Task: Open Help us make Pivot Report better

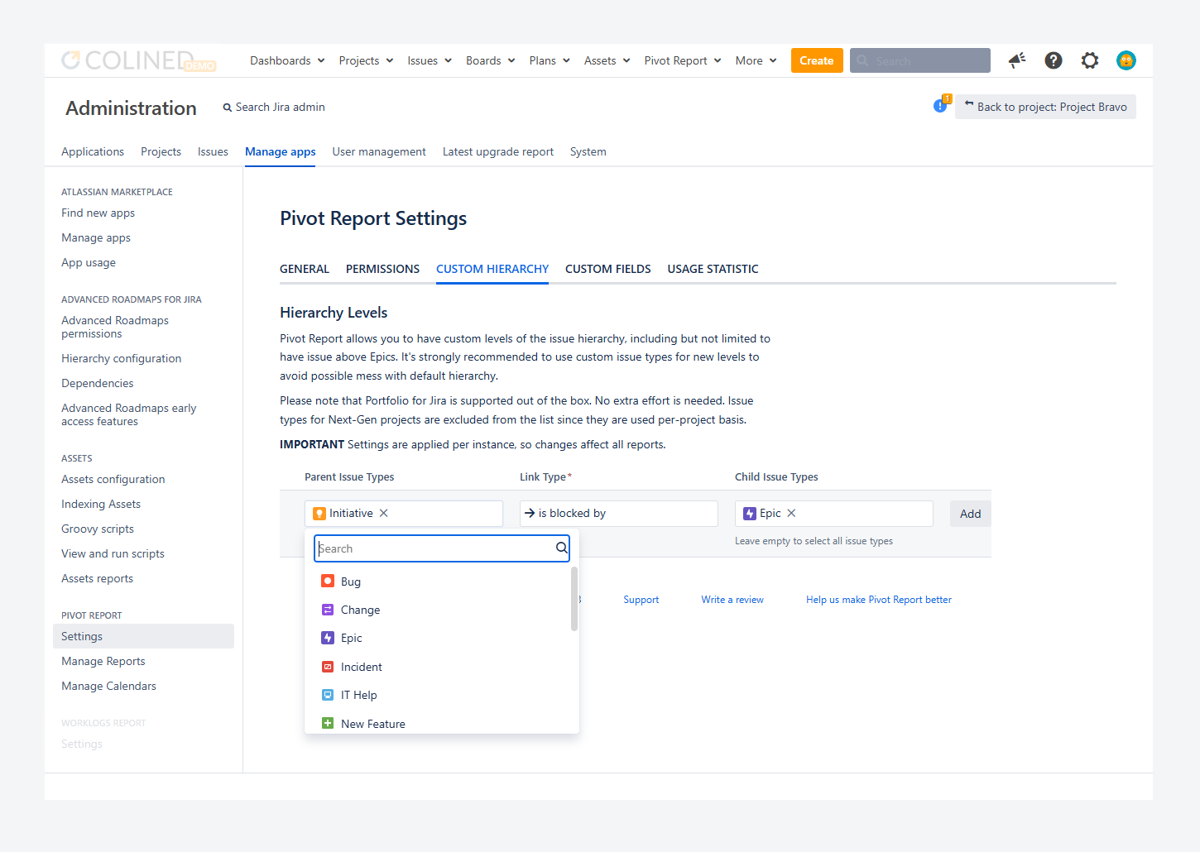Action: 879,600
